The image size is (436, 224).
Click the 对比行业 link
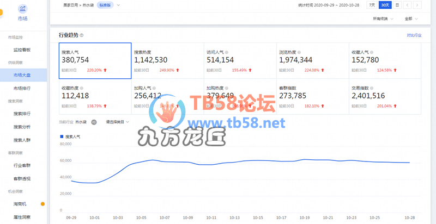(414, 35)
